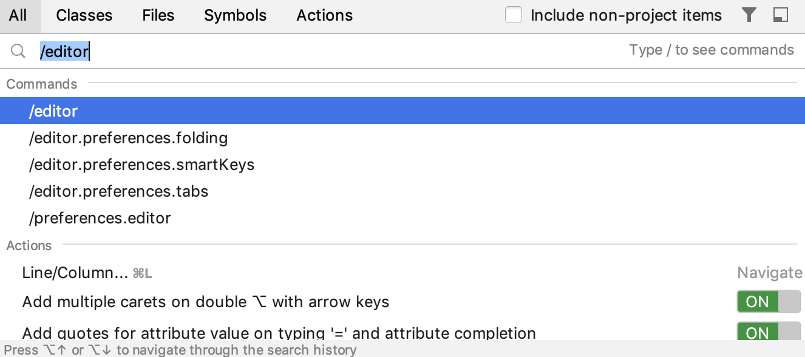Switch to the Classes tab
This screenshot has width=805, height=357.
pos(84,16)
